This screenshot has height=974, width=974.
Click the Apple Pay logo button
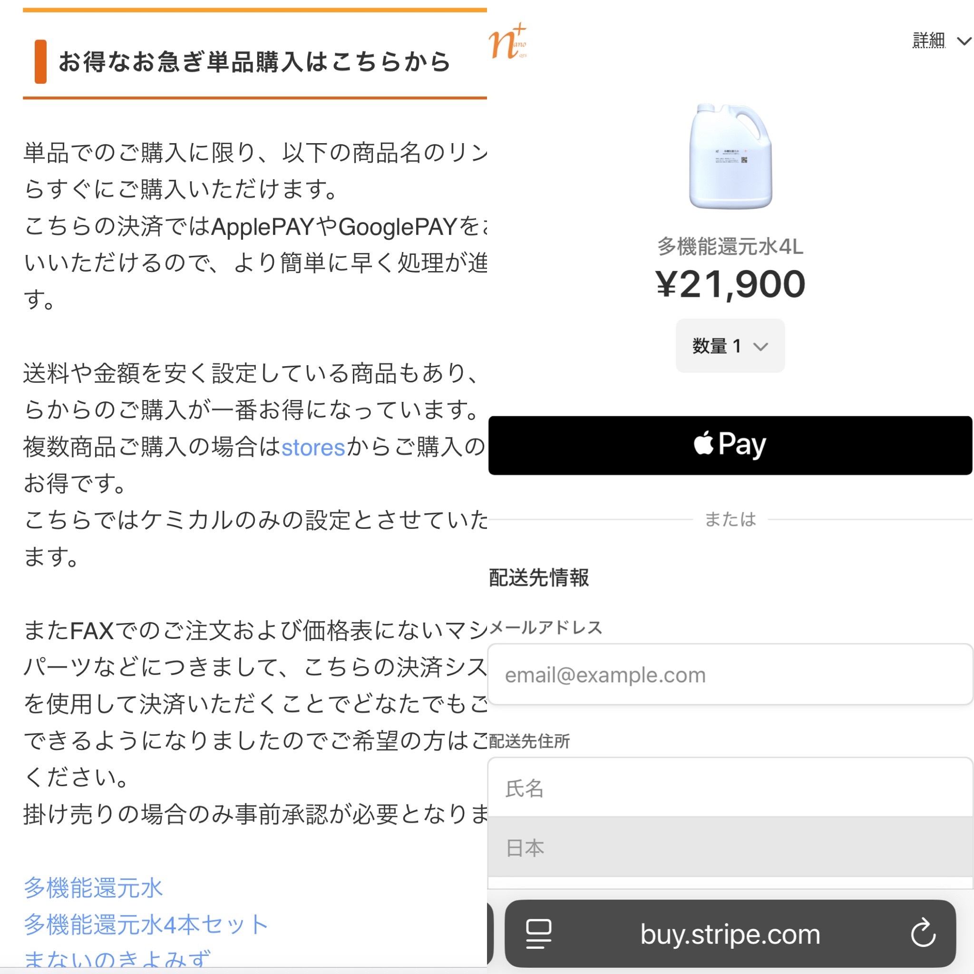730,445
